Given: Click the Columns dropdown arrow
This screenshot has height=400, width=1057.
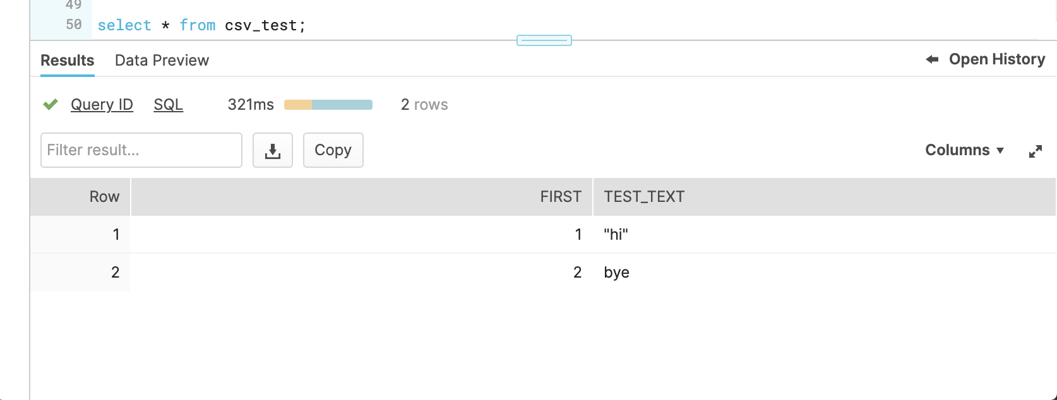Looking at the screenshot, I should coord(1000,151).
